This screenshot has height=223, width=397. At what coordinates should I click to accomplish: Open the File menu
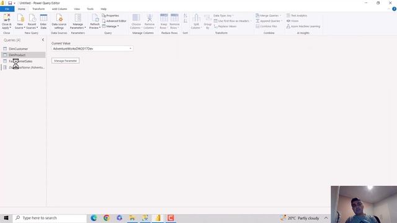[x=7, y=9]
